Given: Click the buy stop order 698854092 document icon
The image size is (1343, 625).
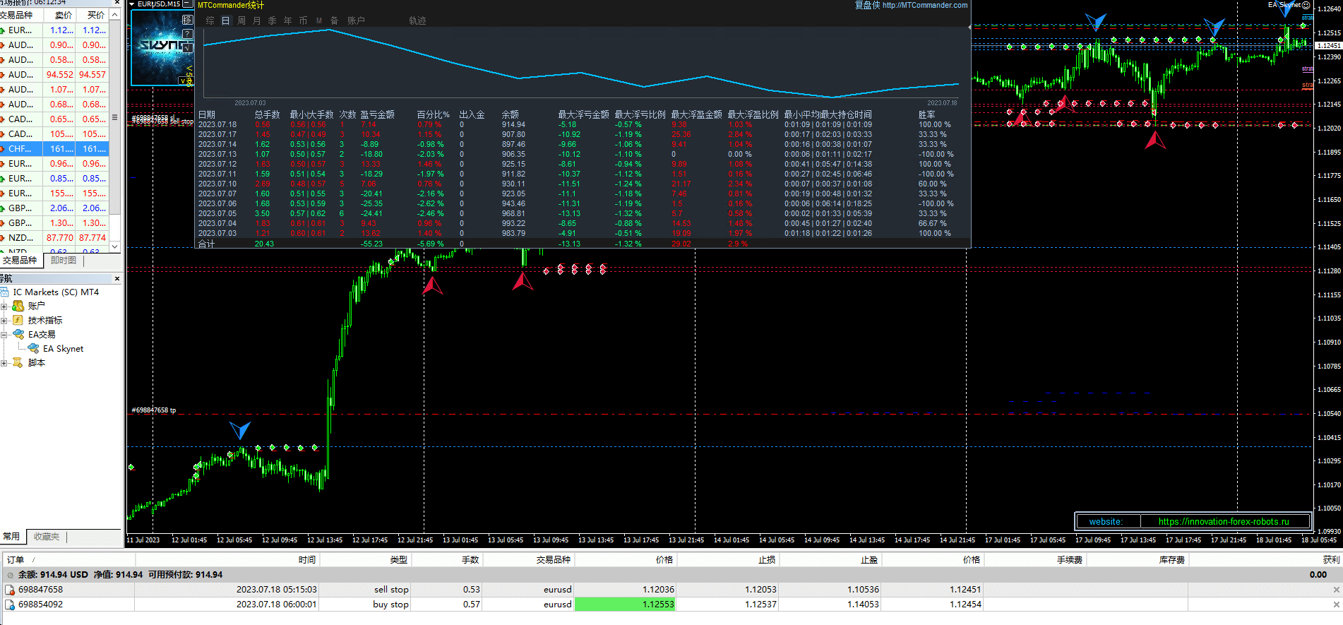Looking at the screenshot, I should point(10,605).
